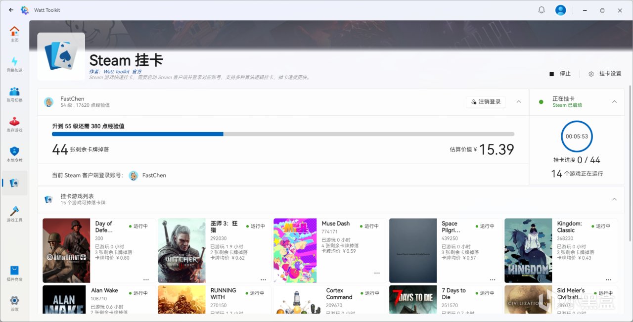Collapse the FastChen account panel
Viewport: 633px width, 322px height.
(x=519, y=101)
